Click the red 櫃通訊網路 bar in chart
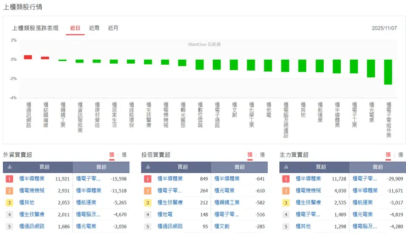This screenshot has height=234, width=406. coord(28,57)
